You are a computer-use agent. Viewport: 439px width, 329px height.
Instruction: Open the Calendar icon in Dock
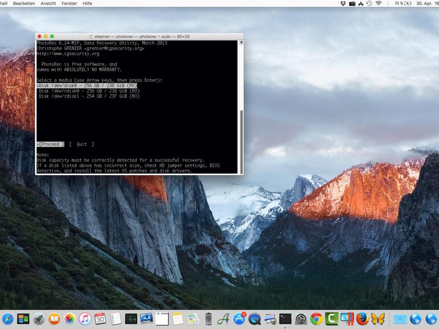point(100,319)
